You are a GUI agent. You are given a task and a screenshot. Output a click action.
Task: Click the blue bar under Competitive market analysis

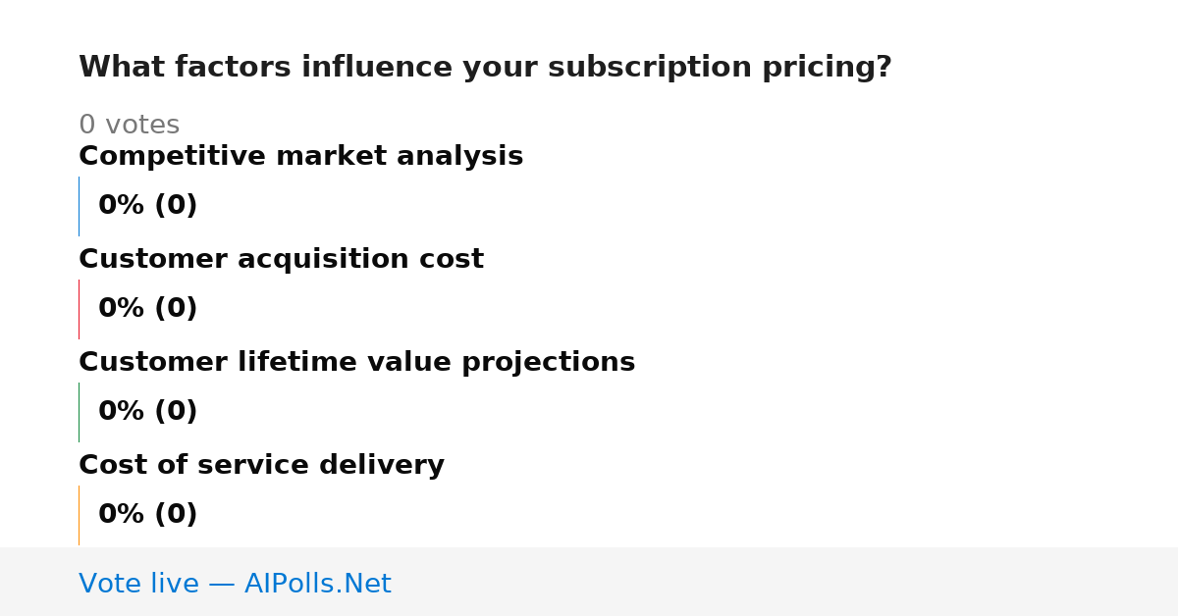80,206
